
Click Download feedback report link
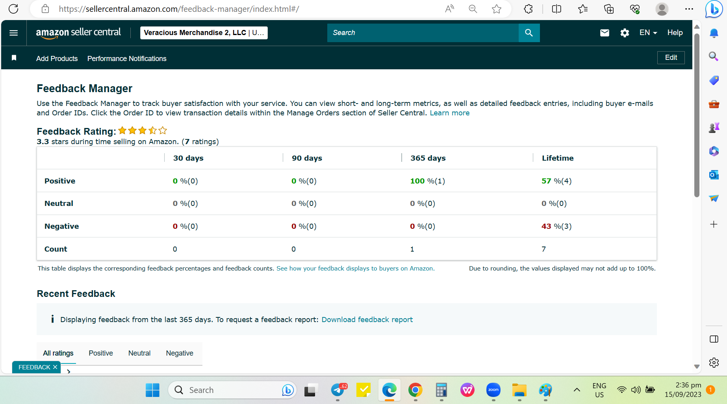(367, 320)
